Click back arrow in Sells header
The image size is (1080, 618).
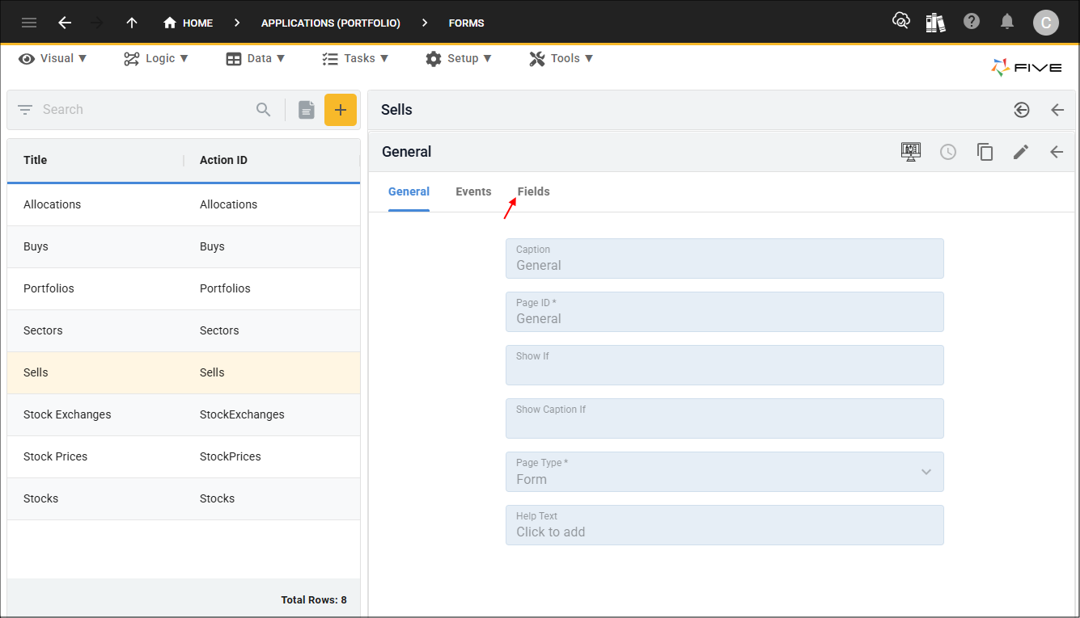click(x=1057, y=110)
